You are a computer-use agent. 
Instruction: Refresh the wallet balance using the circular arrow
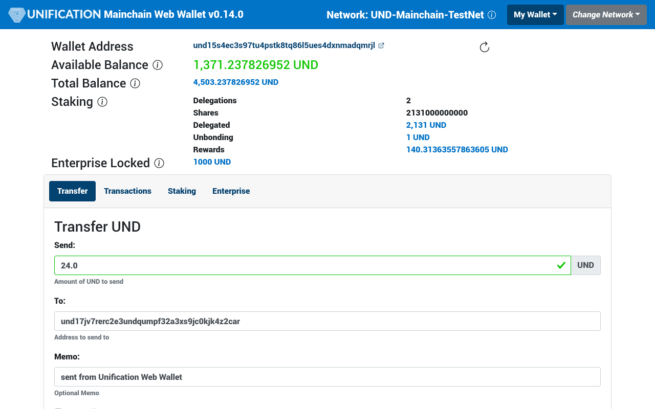pos(485,47)
